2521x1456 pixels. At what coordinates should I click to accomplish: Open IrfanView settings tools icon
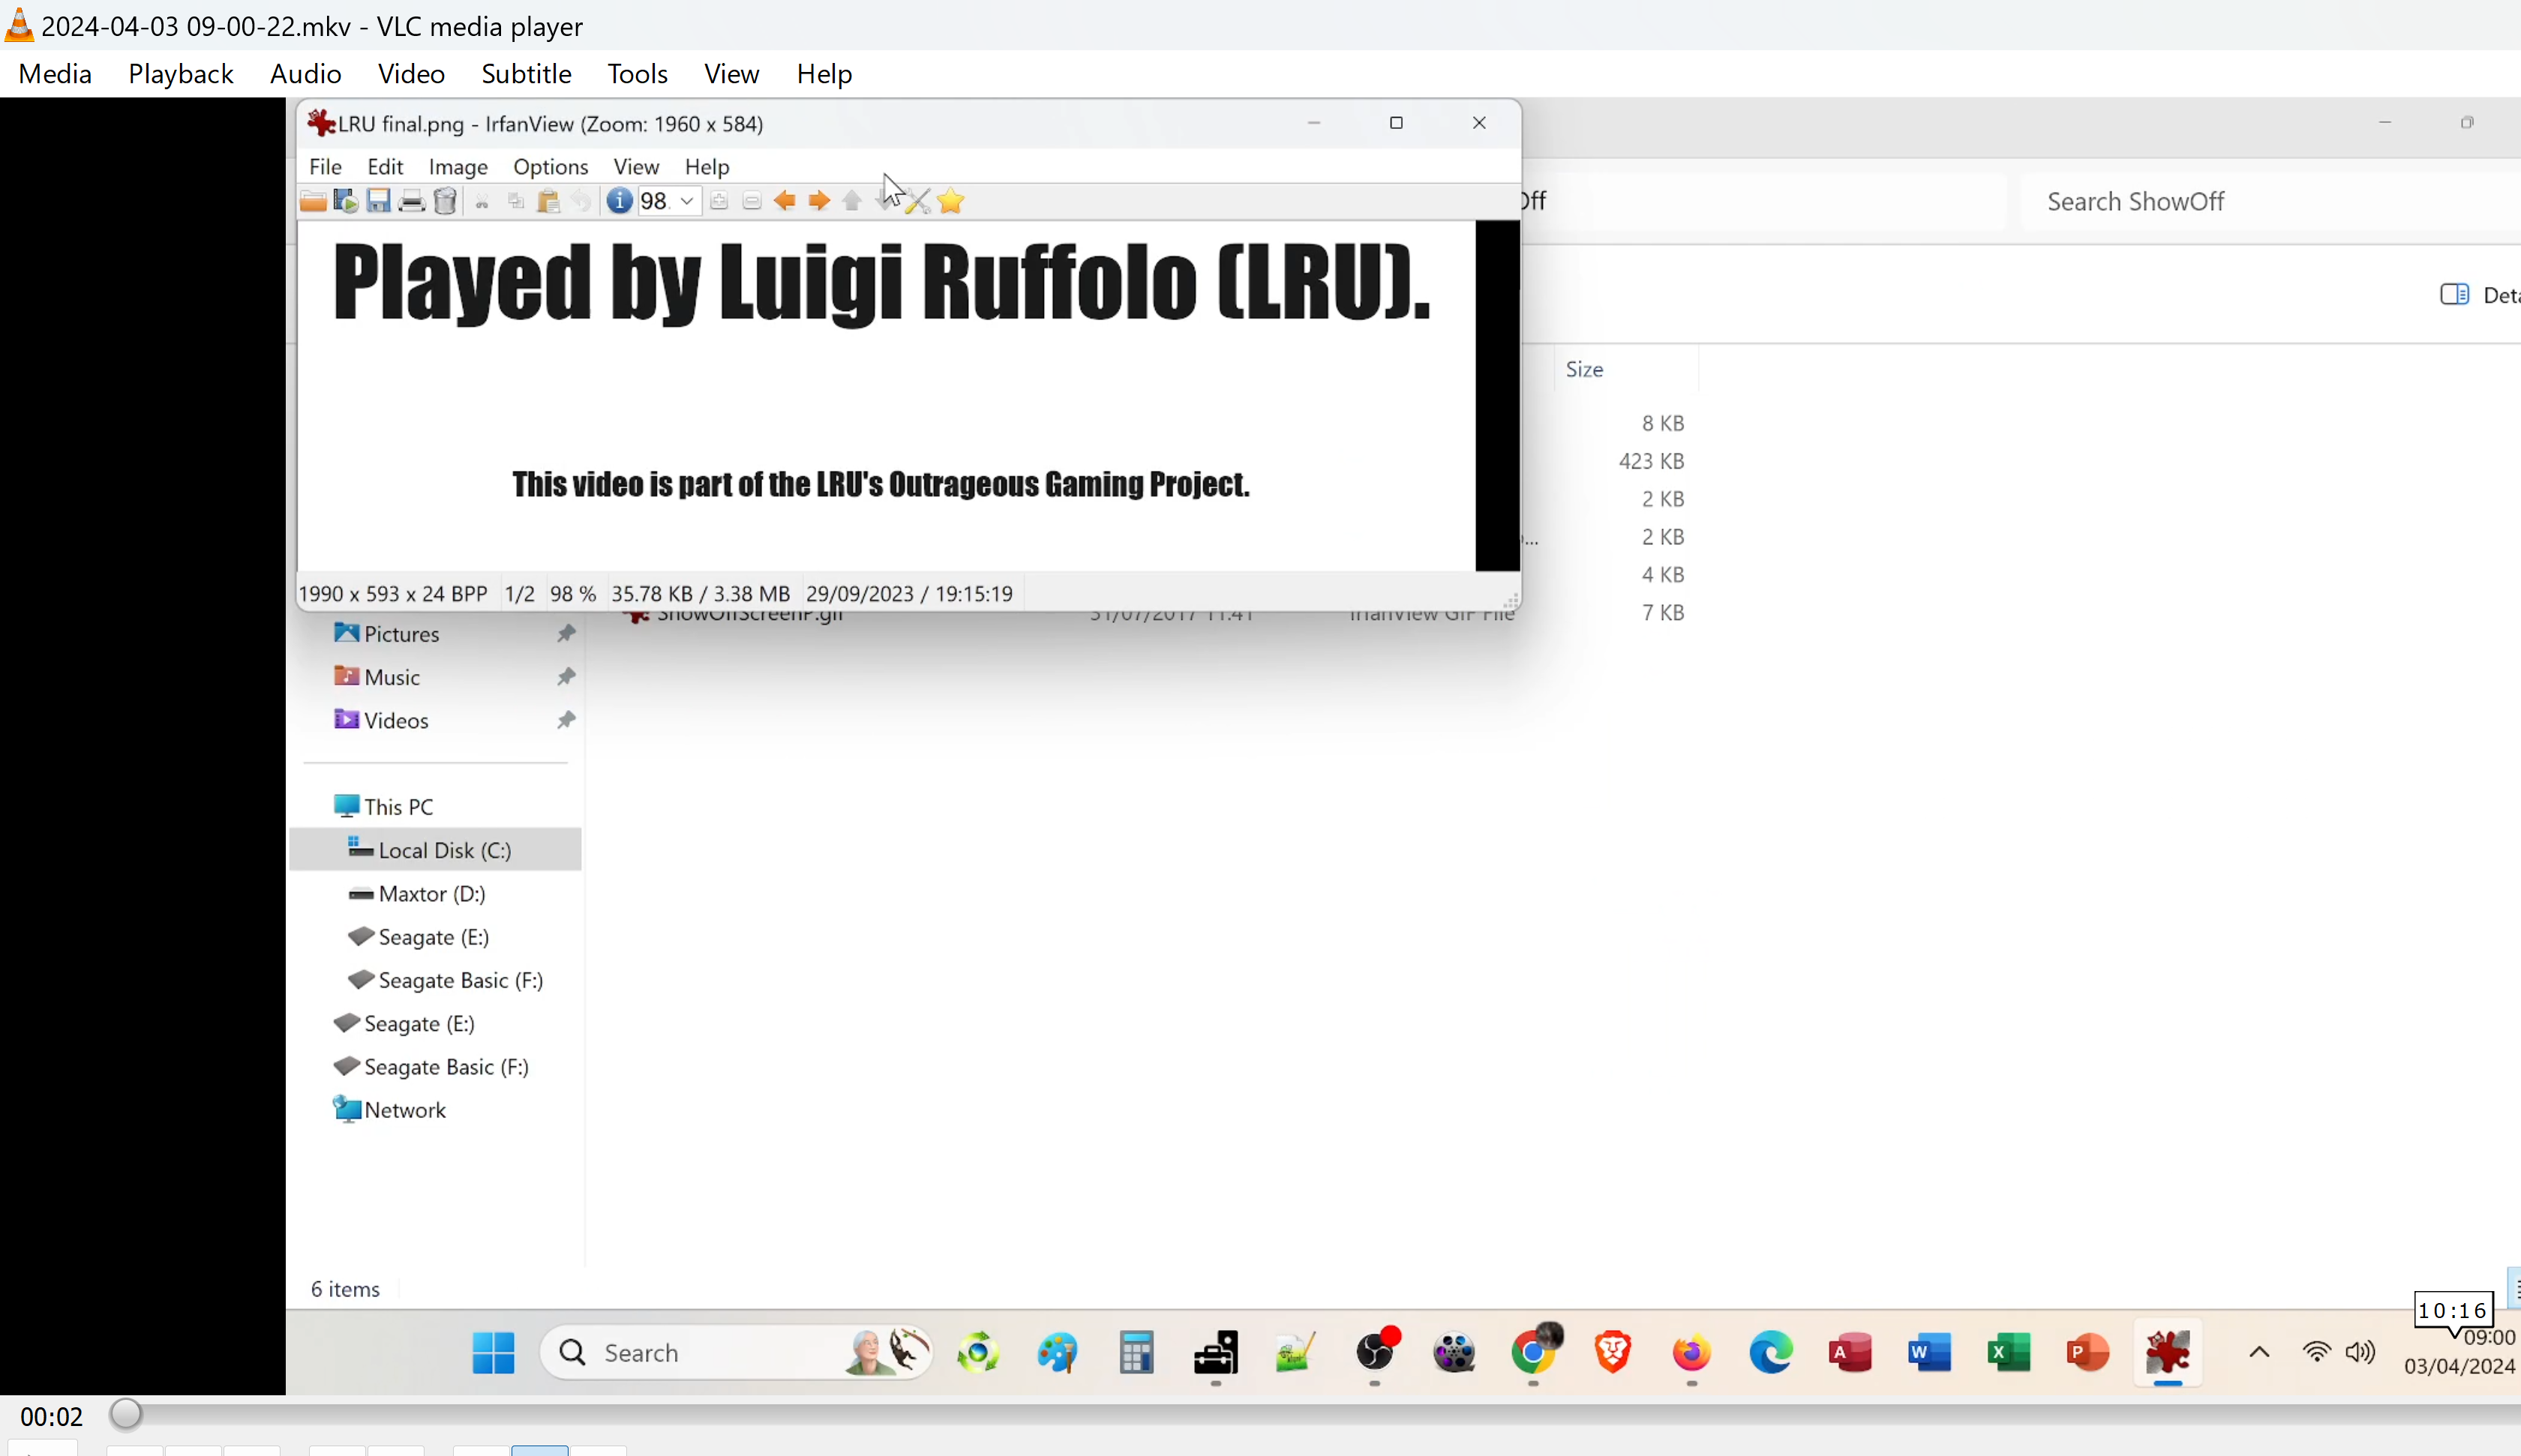point(917,202)
